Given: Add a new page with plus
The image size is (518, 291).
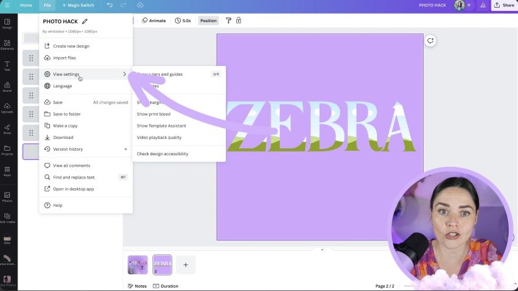Looking at the screenshot, I should pos(186,264).
